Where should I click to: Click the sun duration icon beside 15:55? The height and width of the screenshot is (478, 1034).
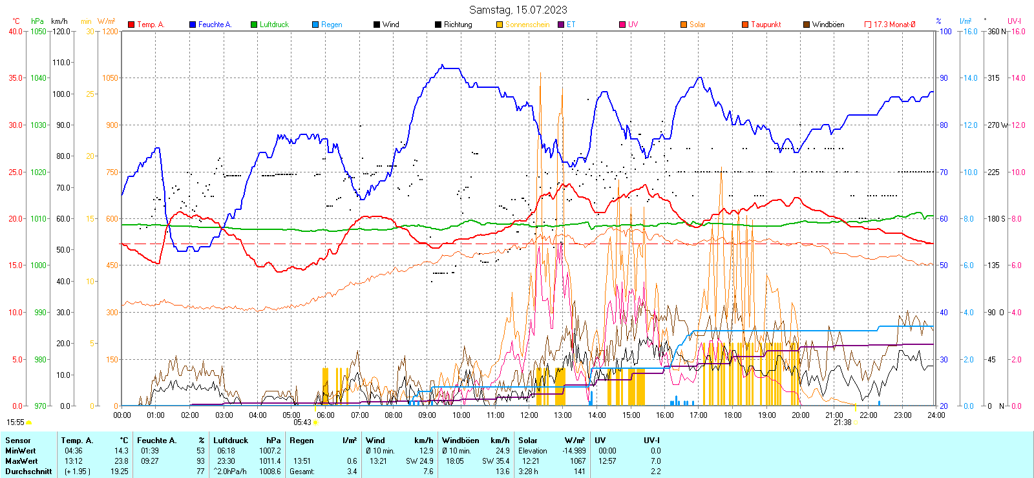point(28,422)
